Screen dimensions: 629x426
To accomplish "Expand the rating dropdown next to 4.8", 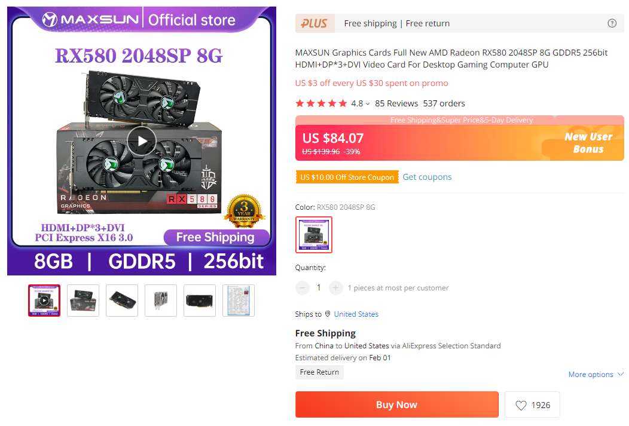I will (368, 104).
